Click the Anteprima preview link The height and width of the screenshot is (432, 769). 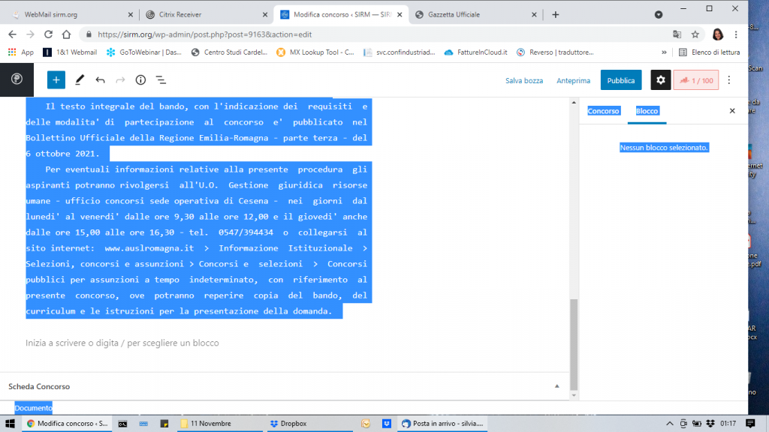[x=573, y=80]
